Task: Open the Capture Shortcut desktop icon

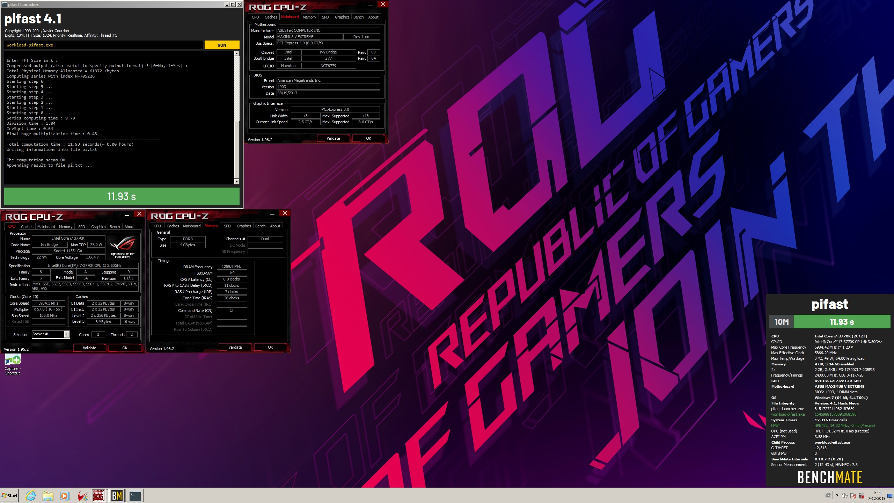Action: point(13,365)
